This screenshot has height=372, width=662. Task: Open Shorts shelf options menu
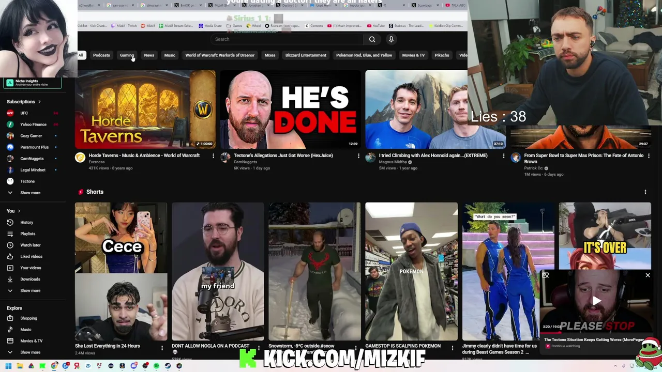pyautogui.click(x=645, y=192)
